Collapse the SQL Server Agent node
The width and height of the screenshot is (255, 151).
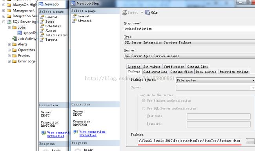click(x=4, y=22)
